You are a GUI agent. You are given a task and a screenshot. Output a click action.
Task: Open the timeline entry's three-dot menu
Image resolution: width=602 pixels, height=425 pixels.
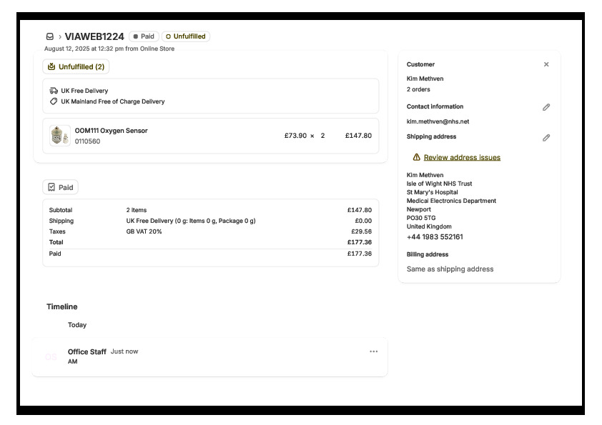point(373,351)
